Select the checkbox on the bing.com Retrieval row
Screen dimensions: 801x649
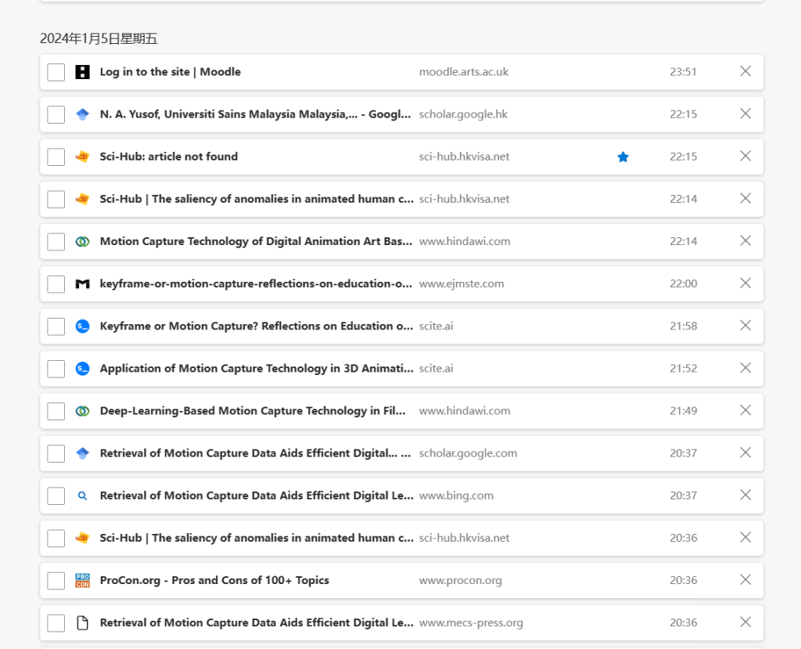coord(56,496)
